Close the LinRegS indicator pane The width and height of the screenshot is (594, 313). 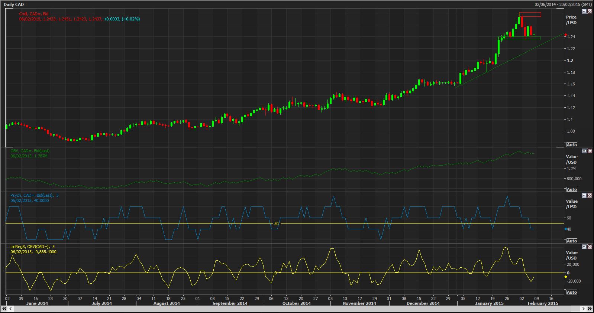(590, 247)
